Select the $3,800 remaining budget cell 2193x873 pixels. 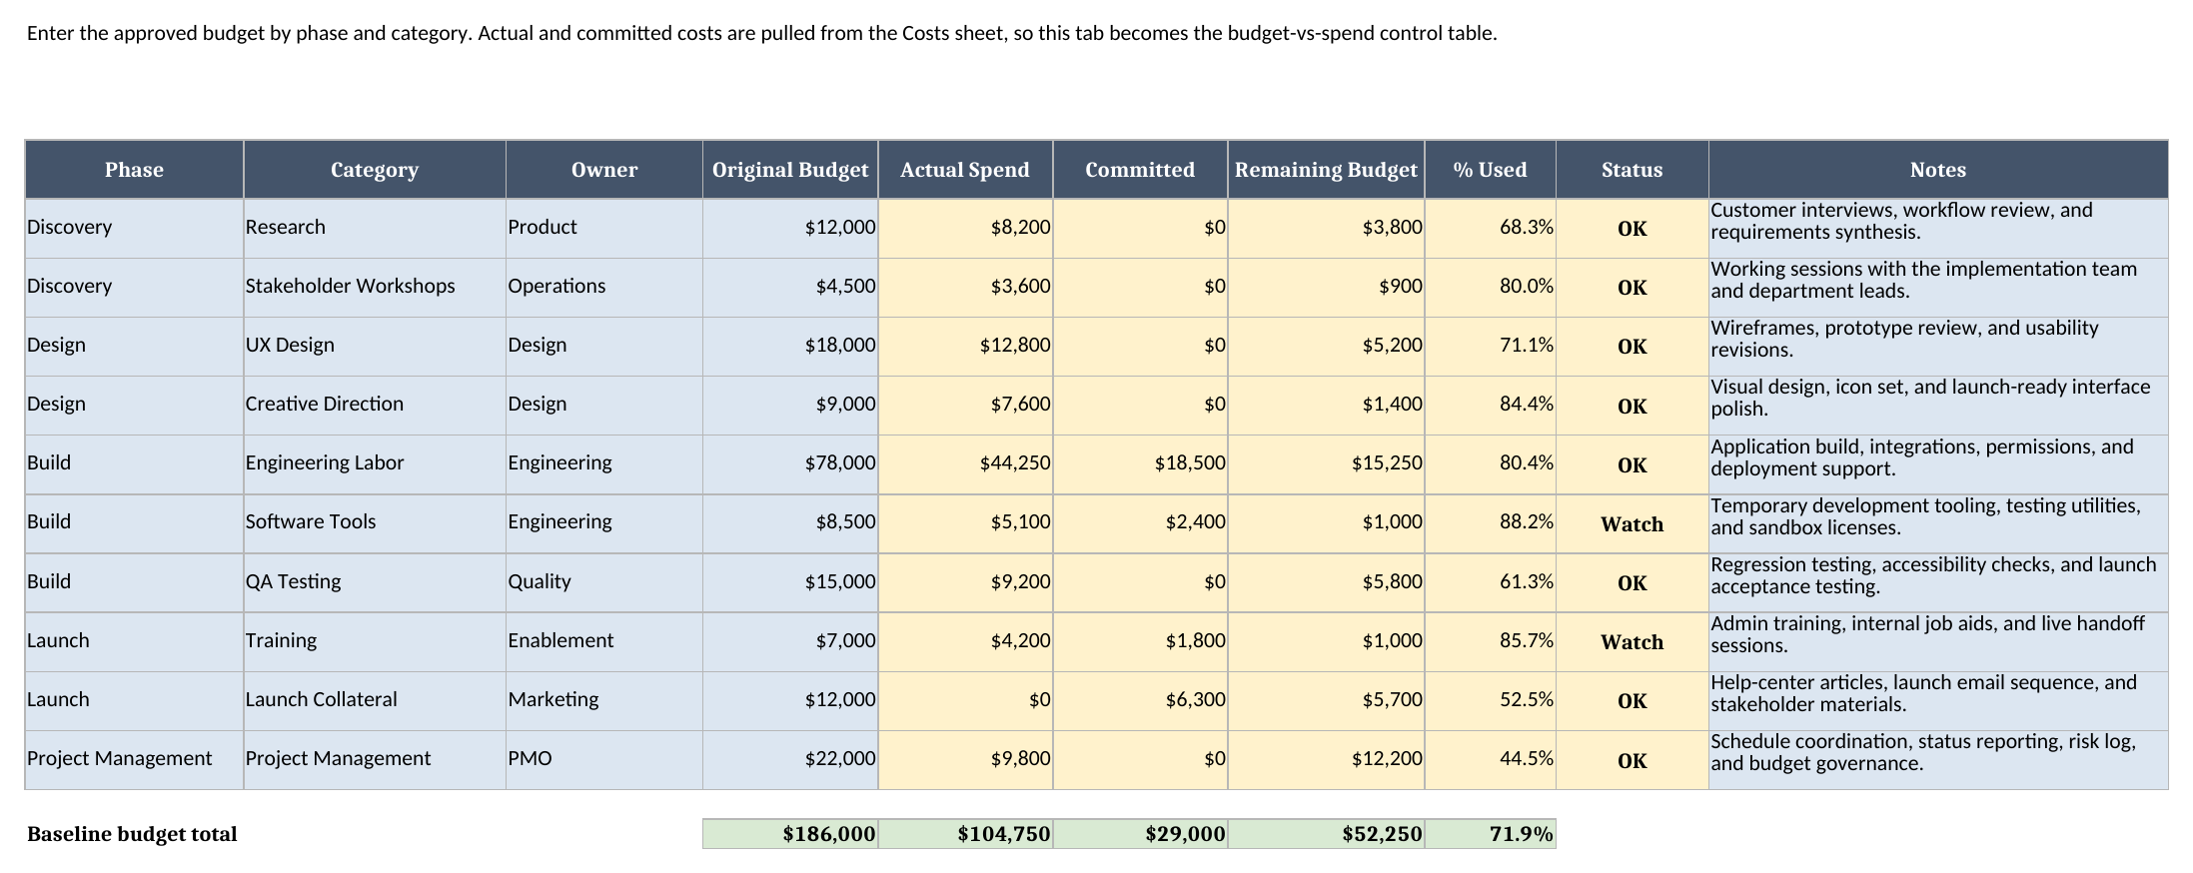click(x=1327, y=228)
